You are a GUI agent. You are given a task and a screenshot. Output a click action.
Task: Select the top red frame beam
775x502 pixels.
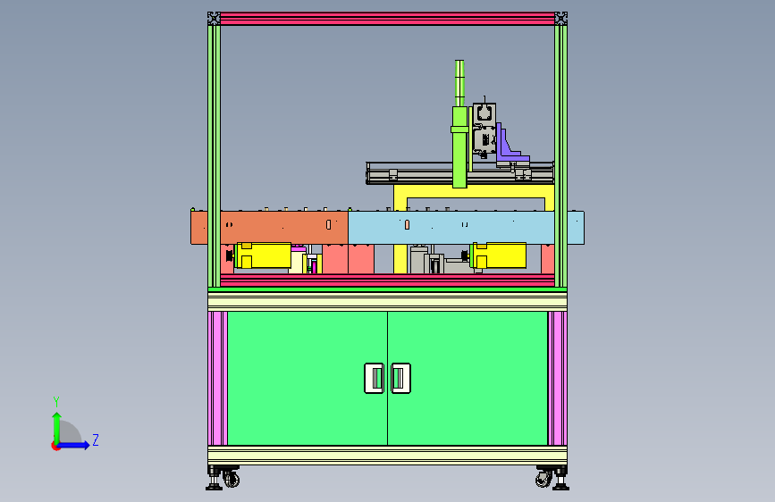tap(388, 19)
